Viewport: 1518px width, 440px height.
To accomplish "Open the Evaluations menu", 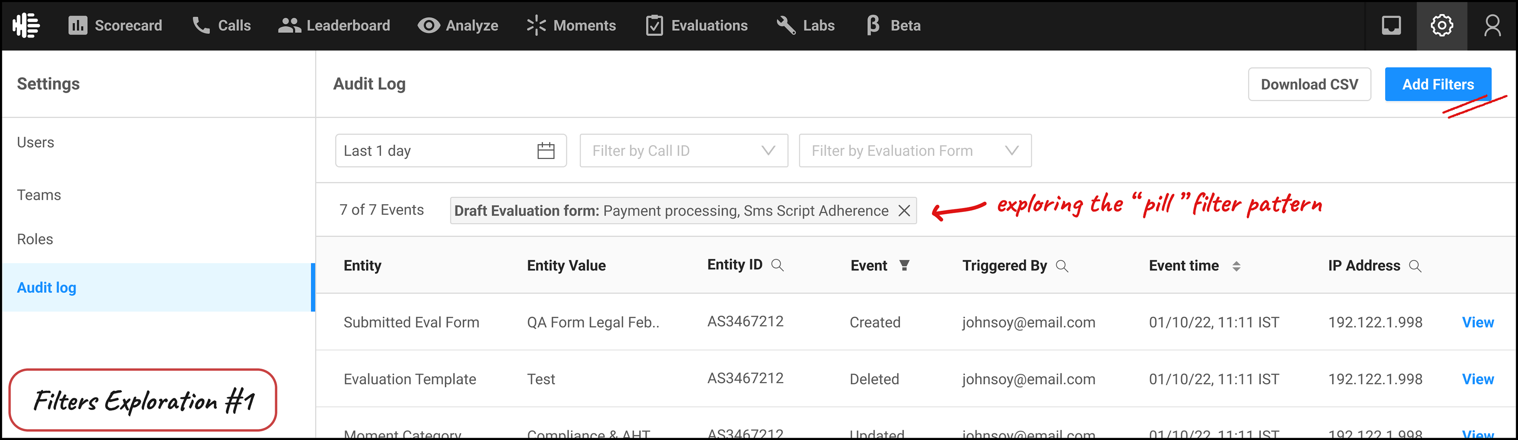I will (697, 25).
